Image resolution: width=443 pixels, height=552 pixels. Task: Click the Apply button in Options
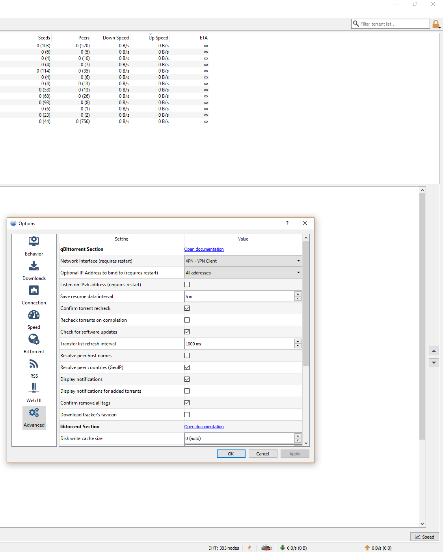coord(295,454)
